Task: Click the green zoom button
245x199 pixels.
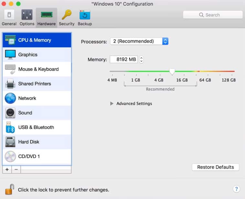Action: (x=18, y=4)
